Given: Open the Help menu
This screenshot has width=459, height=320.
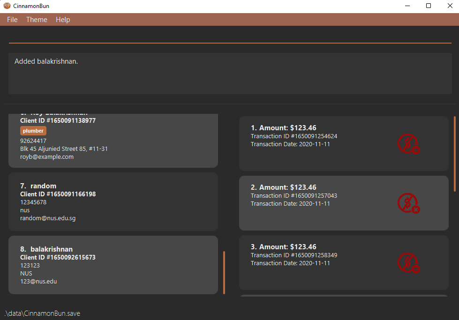Looking at the screenshot, I should tap(63, 20).
